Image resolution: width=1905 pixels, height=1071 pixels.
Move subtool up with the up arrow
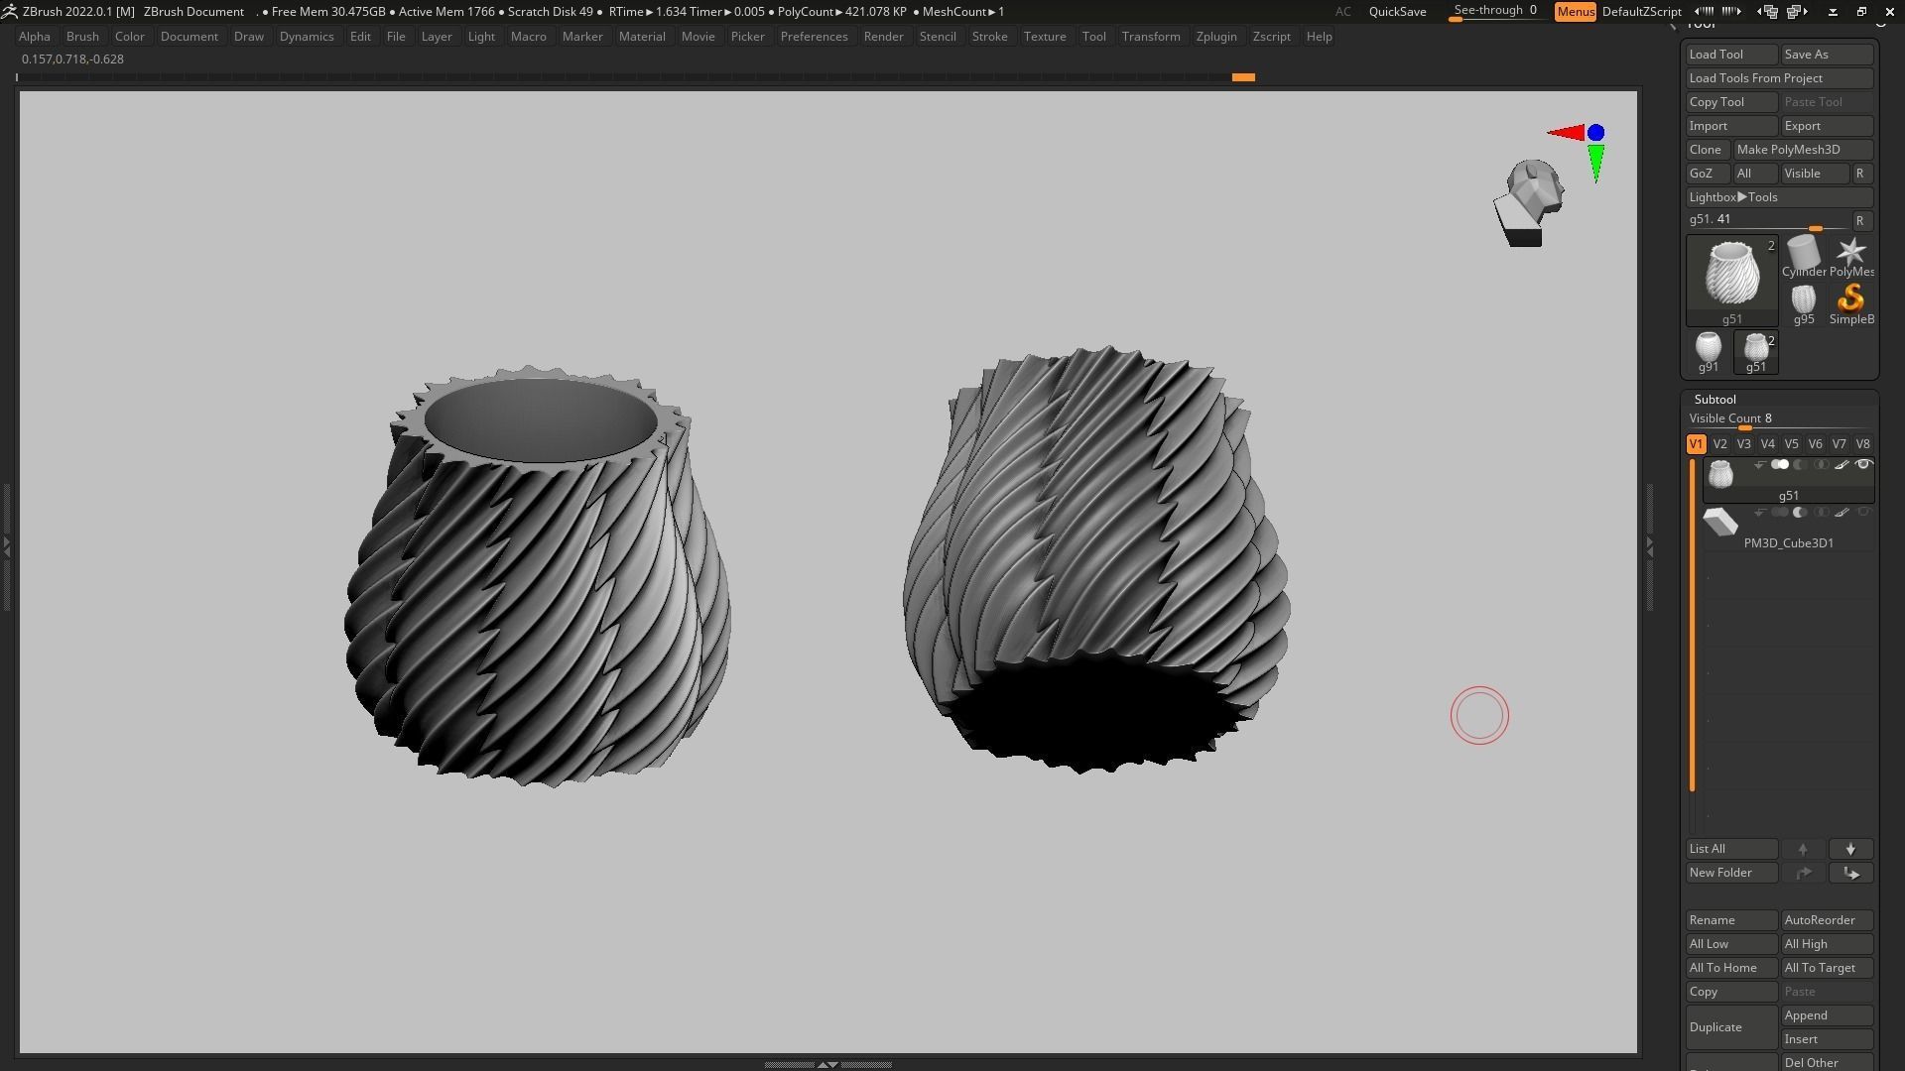(x=1803, y=849)
